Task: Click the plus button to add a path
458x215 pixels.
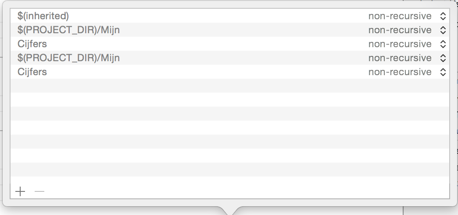Action: (x=20, y=191)
